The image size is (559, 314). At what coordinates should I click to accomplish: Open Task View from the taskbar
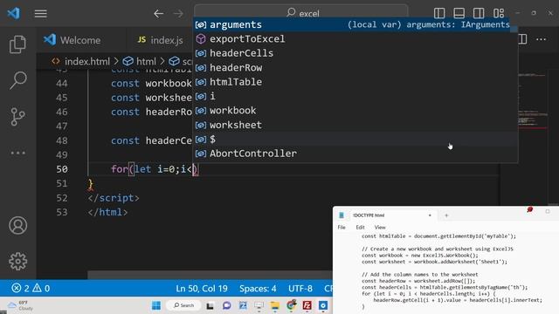[210, 305]
